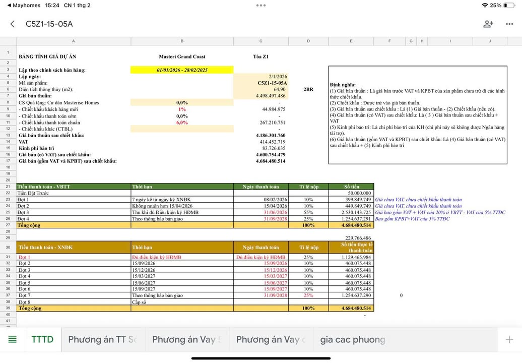The height and width of the screenshot is (363, 522).
Task: Select the 2BR cell
Action: tap(308, 89)
